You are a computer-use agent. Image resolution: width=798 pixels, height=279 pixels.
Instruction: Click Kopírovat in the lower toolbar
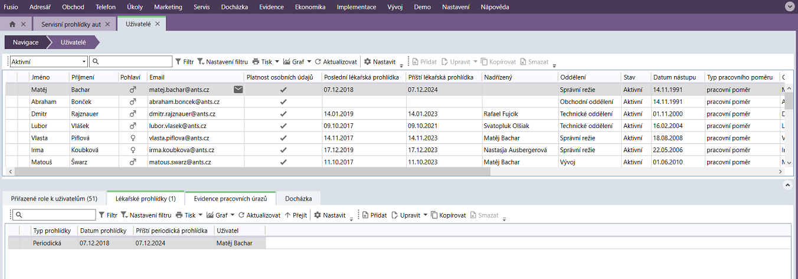pos(449,215)
